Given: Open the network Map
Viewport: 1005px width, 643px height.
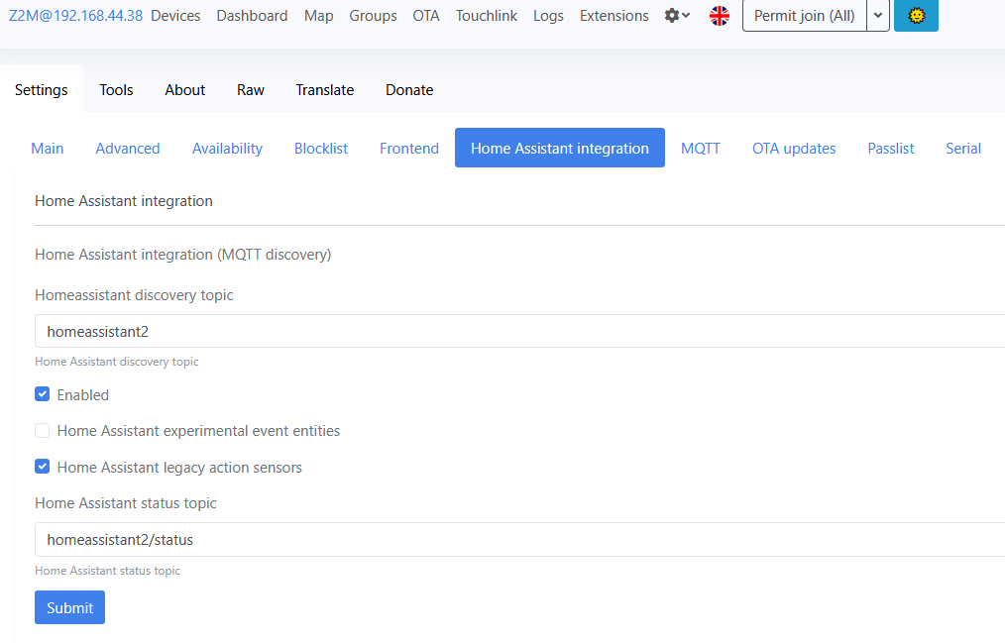Looking at the screenshot, I should [318, 16].
